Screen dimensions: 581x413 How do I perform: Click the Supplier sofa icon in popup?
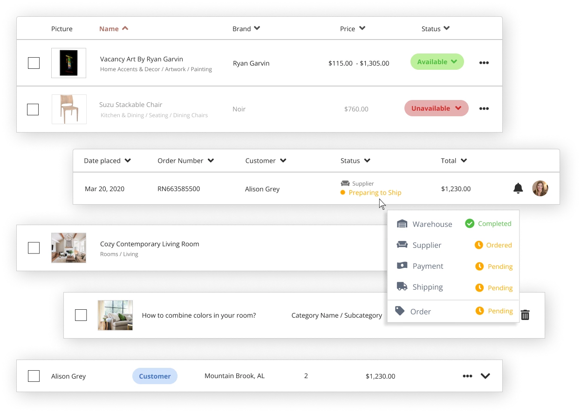click(402, 245)
